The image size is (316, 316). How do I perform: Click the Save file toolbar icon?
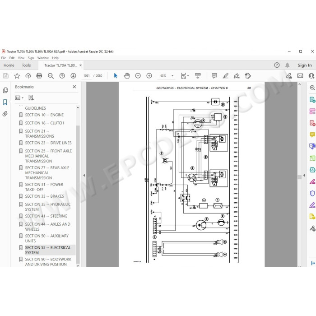(6, 76)
